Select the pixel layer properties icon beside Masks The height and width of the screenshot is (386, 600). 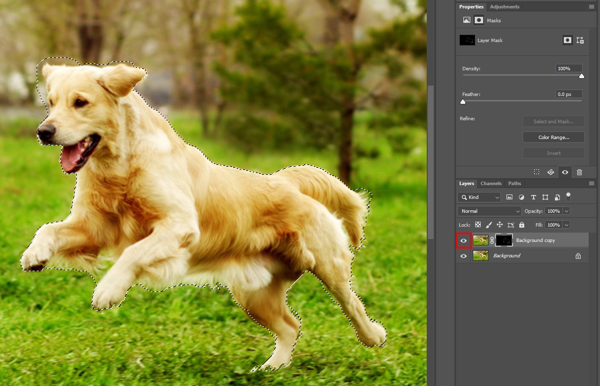coord(466,20)
